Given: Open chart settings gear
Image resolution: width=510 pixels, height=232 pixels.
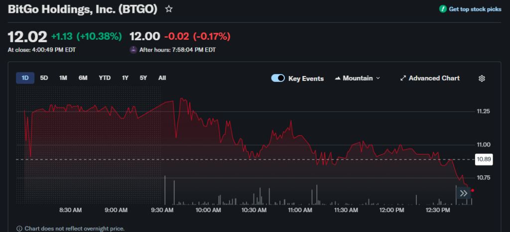Looking at the screenshot, I should click(482, 78).
